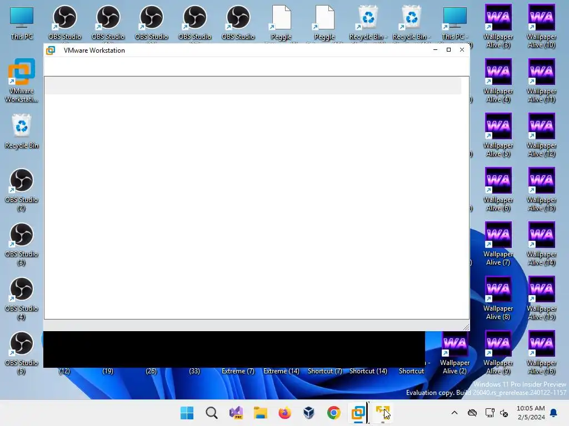The height and width of the screenshot is (426, 569).
Task: Minimize the VMware Workstation window
Action: pos(436,49)
